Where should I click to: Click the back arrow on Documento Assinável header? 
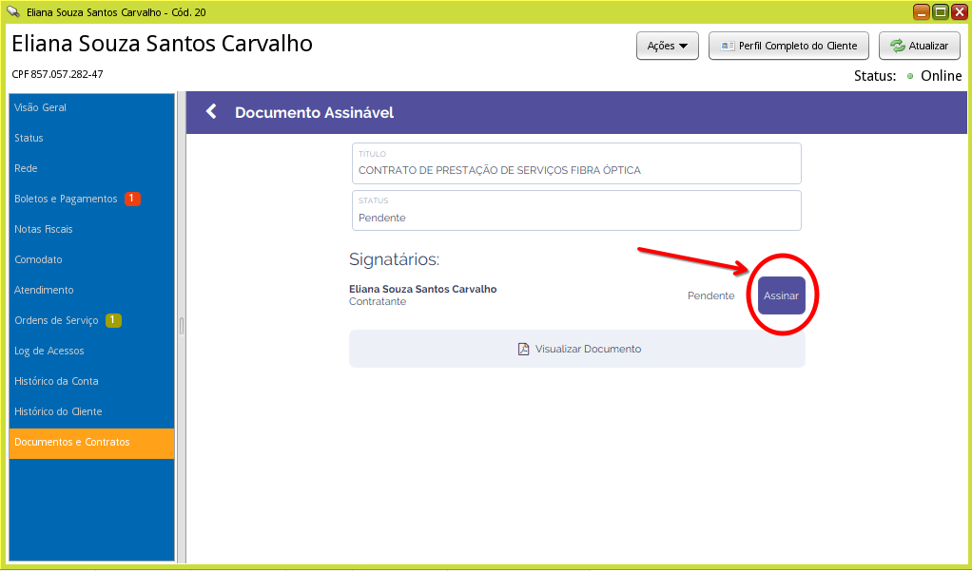pos(210,111)
